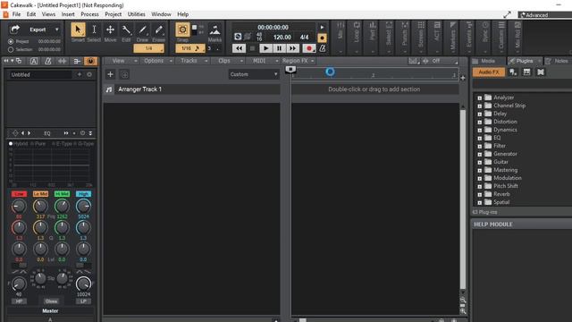Image resolution: width=572 pixels, height=322 pixels.
Task: Select Hybrid EQ mode radio
Action: click(11, 144)
